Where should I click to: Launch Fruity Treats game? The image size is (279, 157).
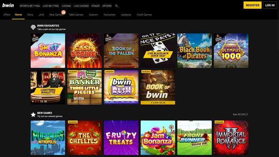point(121,138)
